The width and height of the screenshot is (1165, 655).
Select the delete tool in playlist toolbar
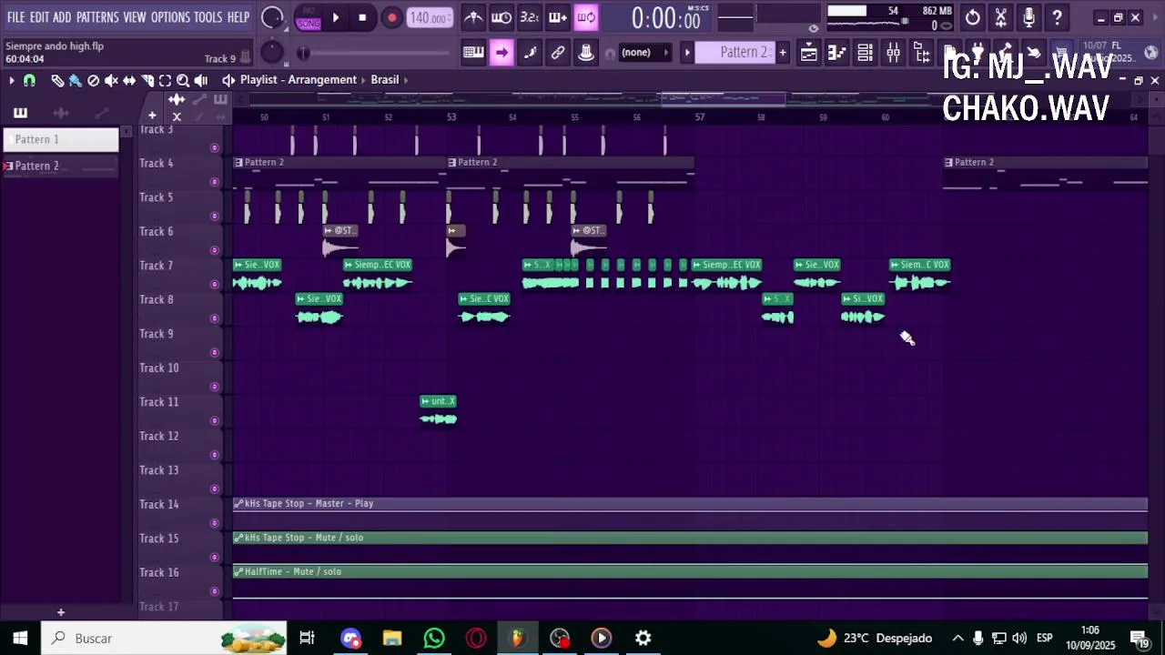click(x=93, y=80)
